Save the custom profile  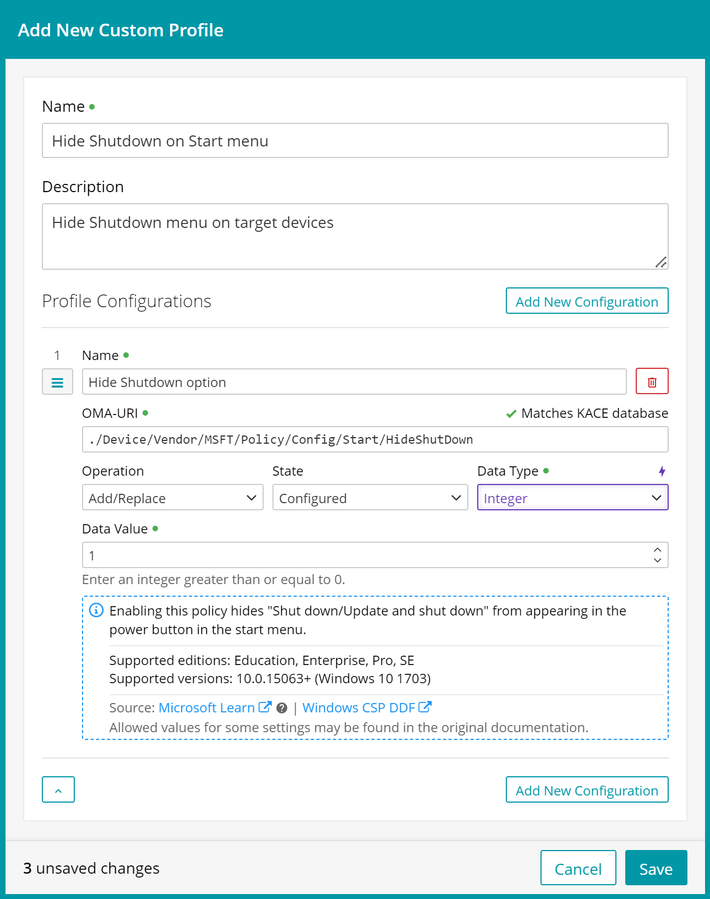[656, 868]
